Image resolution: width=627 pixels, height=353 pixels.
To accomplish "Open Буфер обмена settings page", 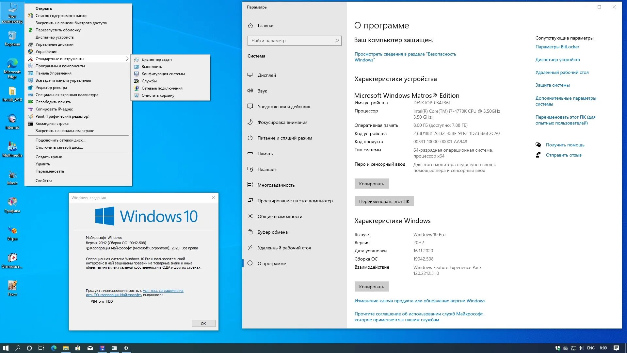I will [x=294, y=232].
